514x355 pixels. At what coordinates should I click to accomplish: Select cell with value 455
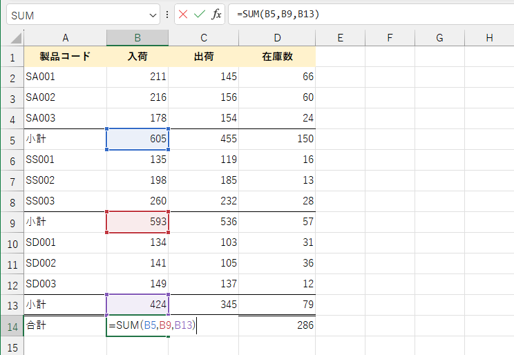click(204, 139)
